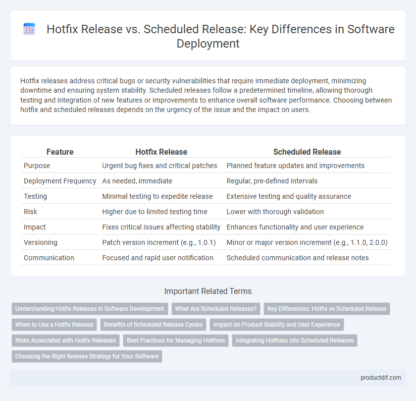Click the calendar icon beside the title
Image resolution: width=416 pixels, height=401 pixels.
[x=29, y=29]
